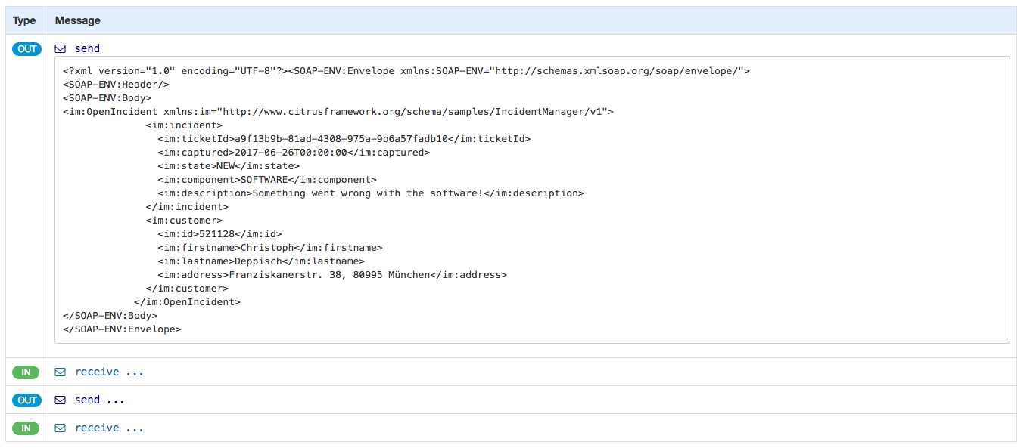Viewport: 1024px width, 448px height.
Task: Click the im:ticketId line in the XML
Action: click(x=344, y=139)
